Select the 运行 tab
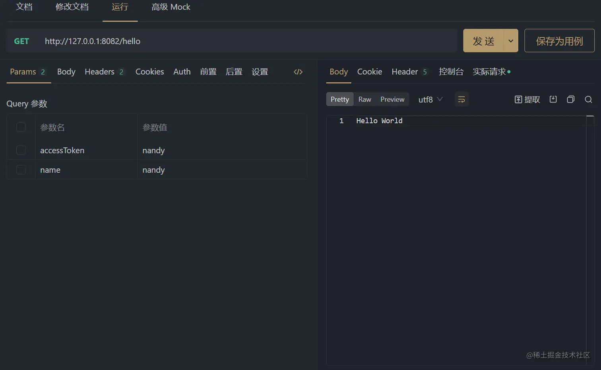 120,7
